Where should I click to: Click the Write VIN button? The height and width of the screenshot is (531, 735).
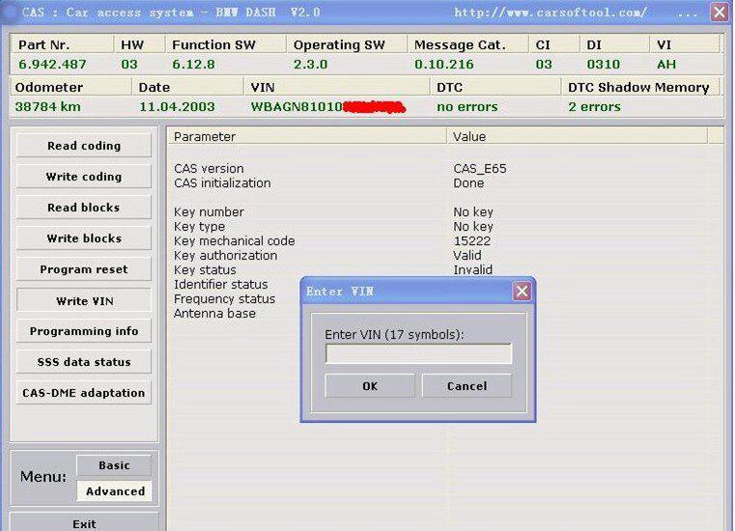tap(84, 300)
